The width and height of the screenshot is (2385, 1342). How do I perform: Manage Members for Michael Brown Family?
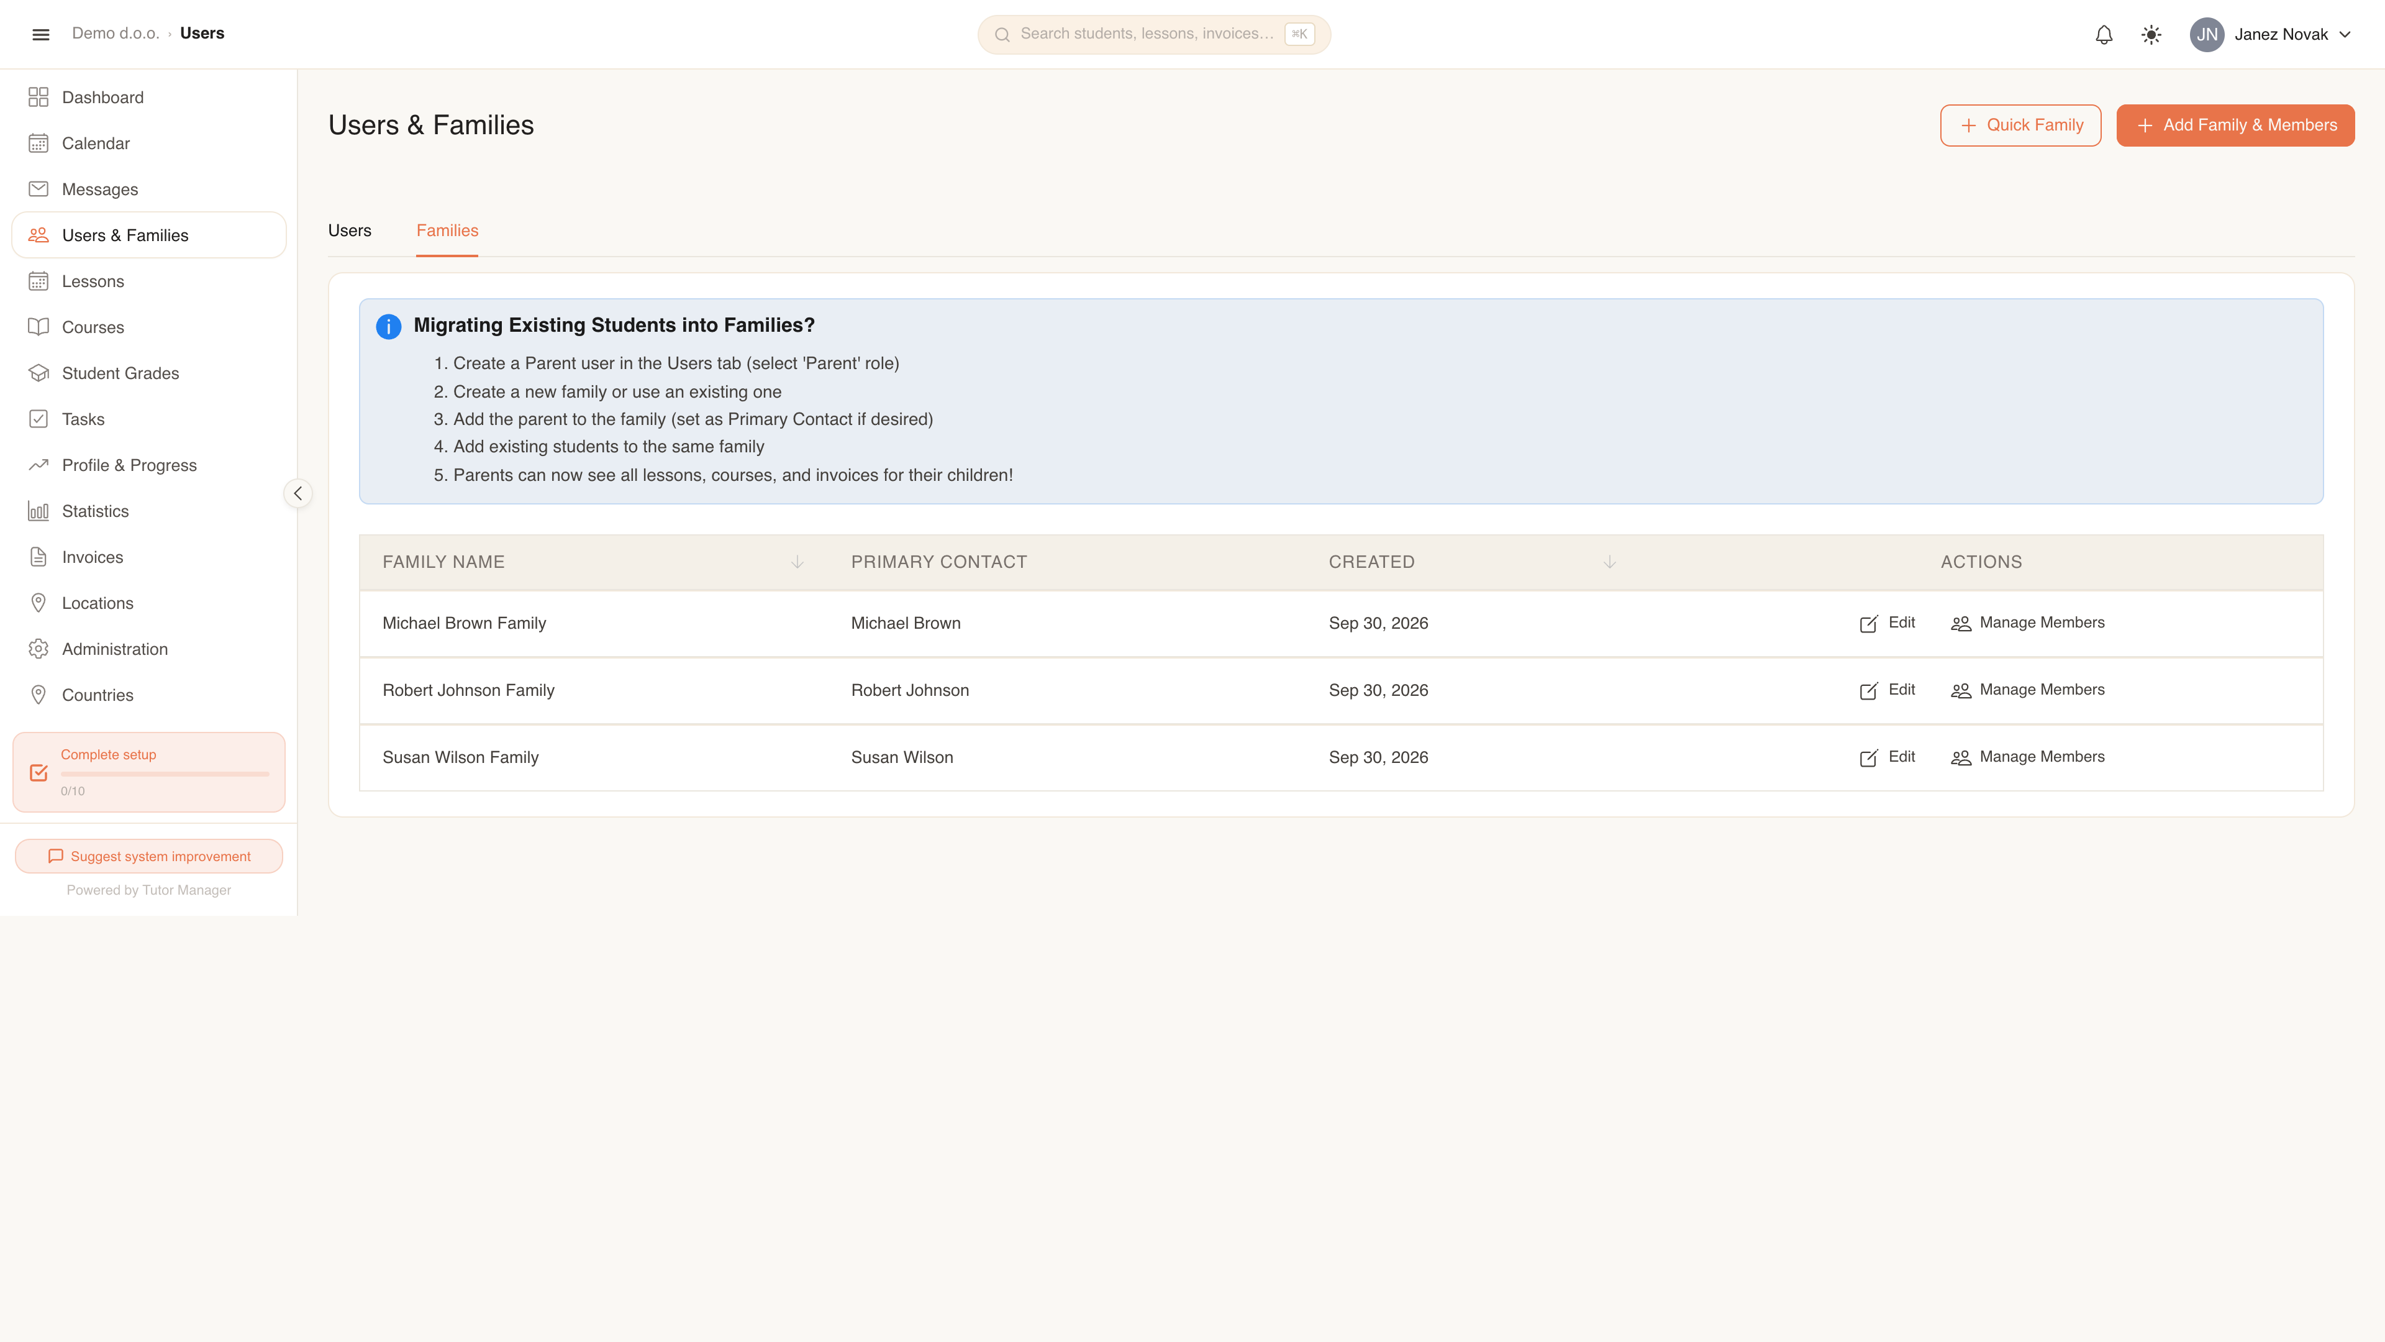click(x=2028, y=623)
